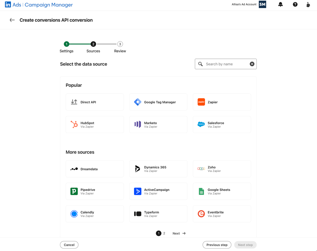Go to step 1 Settings
317x251 pixels.
(x=66, y=44)
